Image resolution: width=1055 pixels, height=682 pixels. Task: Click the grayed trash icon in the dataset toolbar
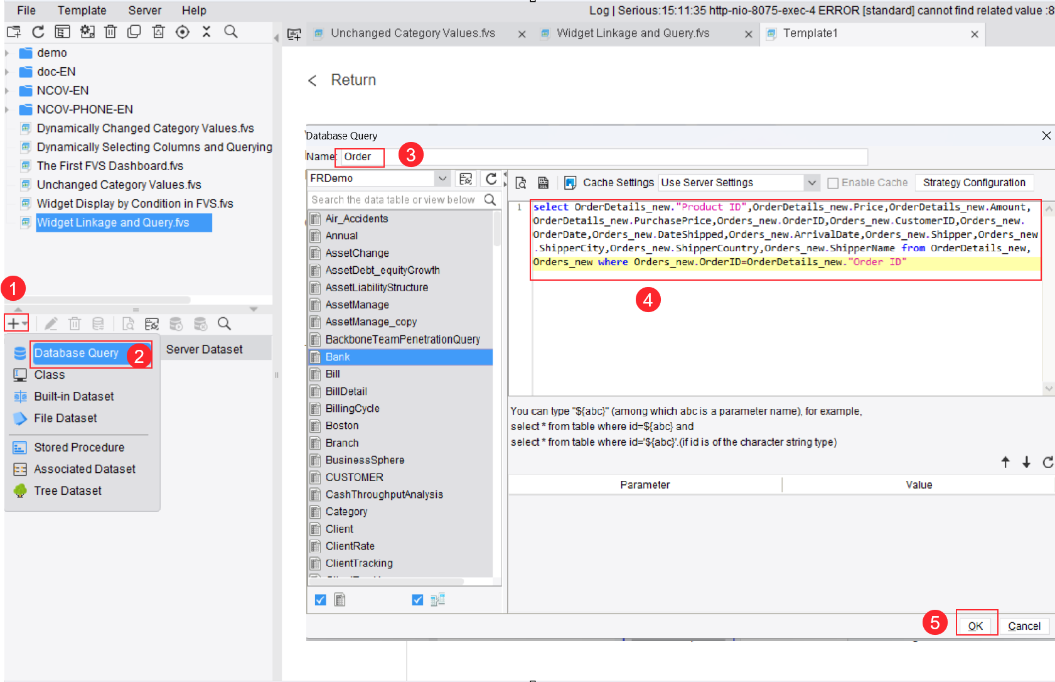(x=75, y=323)
